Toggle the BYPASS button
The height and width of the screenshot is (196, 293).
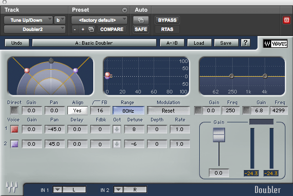click(x=167, y=20)
